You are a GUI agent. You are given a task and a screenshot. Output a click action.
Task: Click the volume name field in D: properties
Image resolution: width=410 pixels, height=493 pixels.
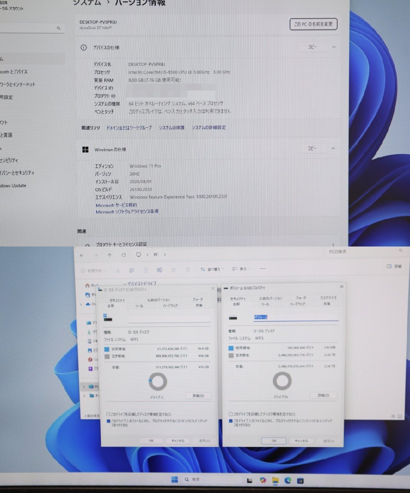pos(296,317)
